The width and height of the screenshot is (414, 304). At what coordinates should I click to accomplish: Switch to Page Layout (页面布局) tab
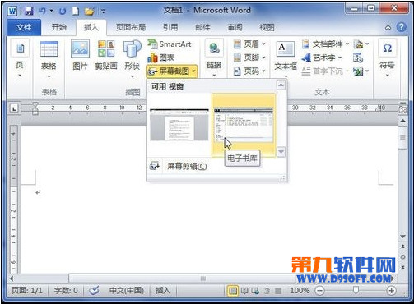click(131, 27)
